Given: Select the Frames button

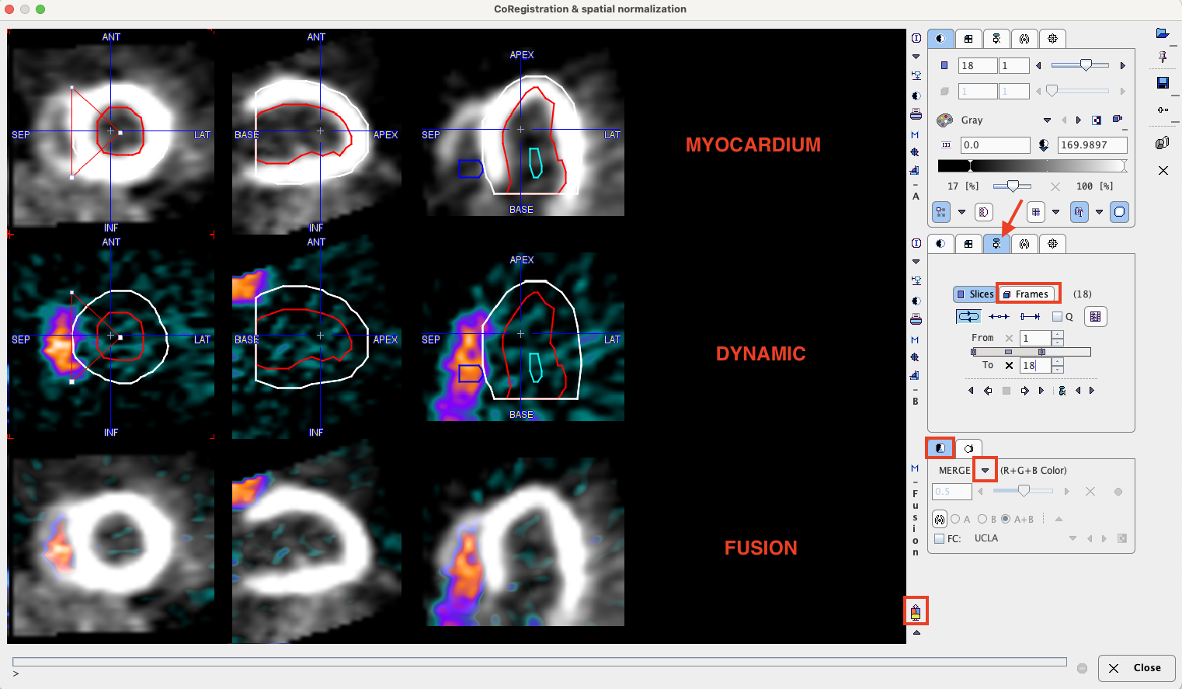Looking at the screenshot, I should pos(1027,294).
